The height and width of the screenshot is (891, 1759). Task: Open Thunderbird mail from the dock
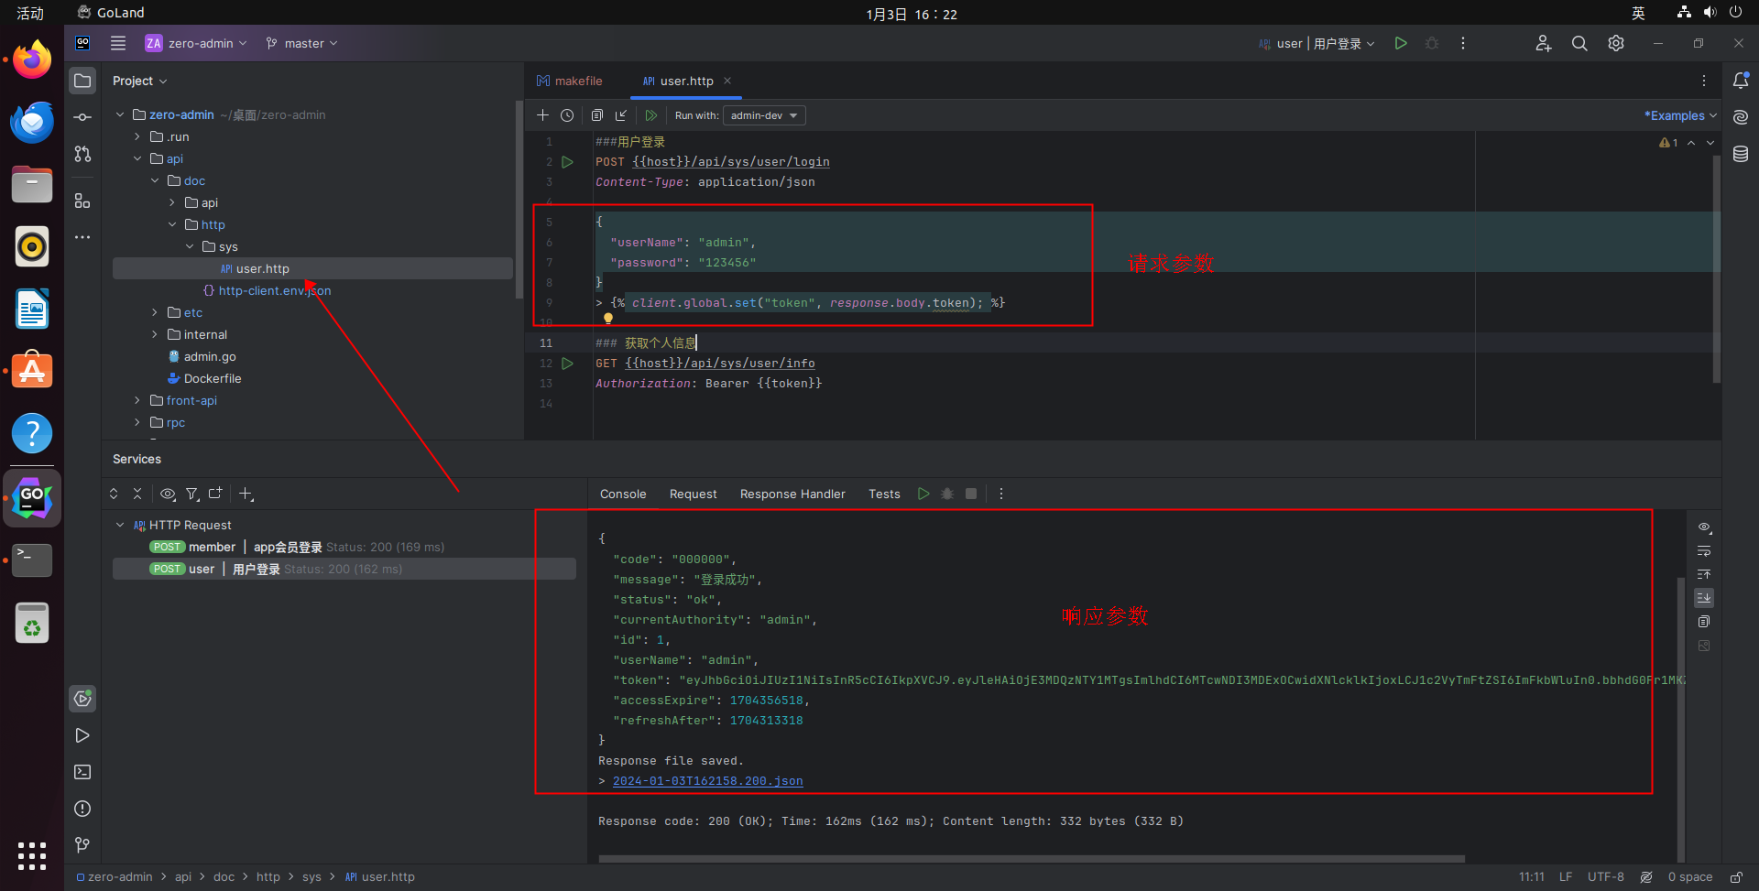(32, 122)
